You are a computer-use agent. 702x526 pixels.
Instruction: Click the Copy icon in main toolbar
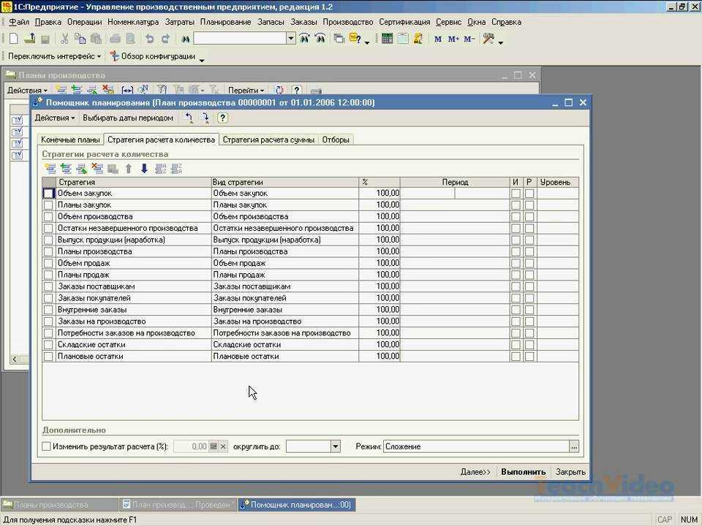click(x=80, y=39)
